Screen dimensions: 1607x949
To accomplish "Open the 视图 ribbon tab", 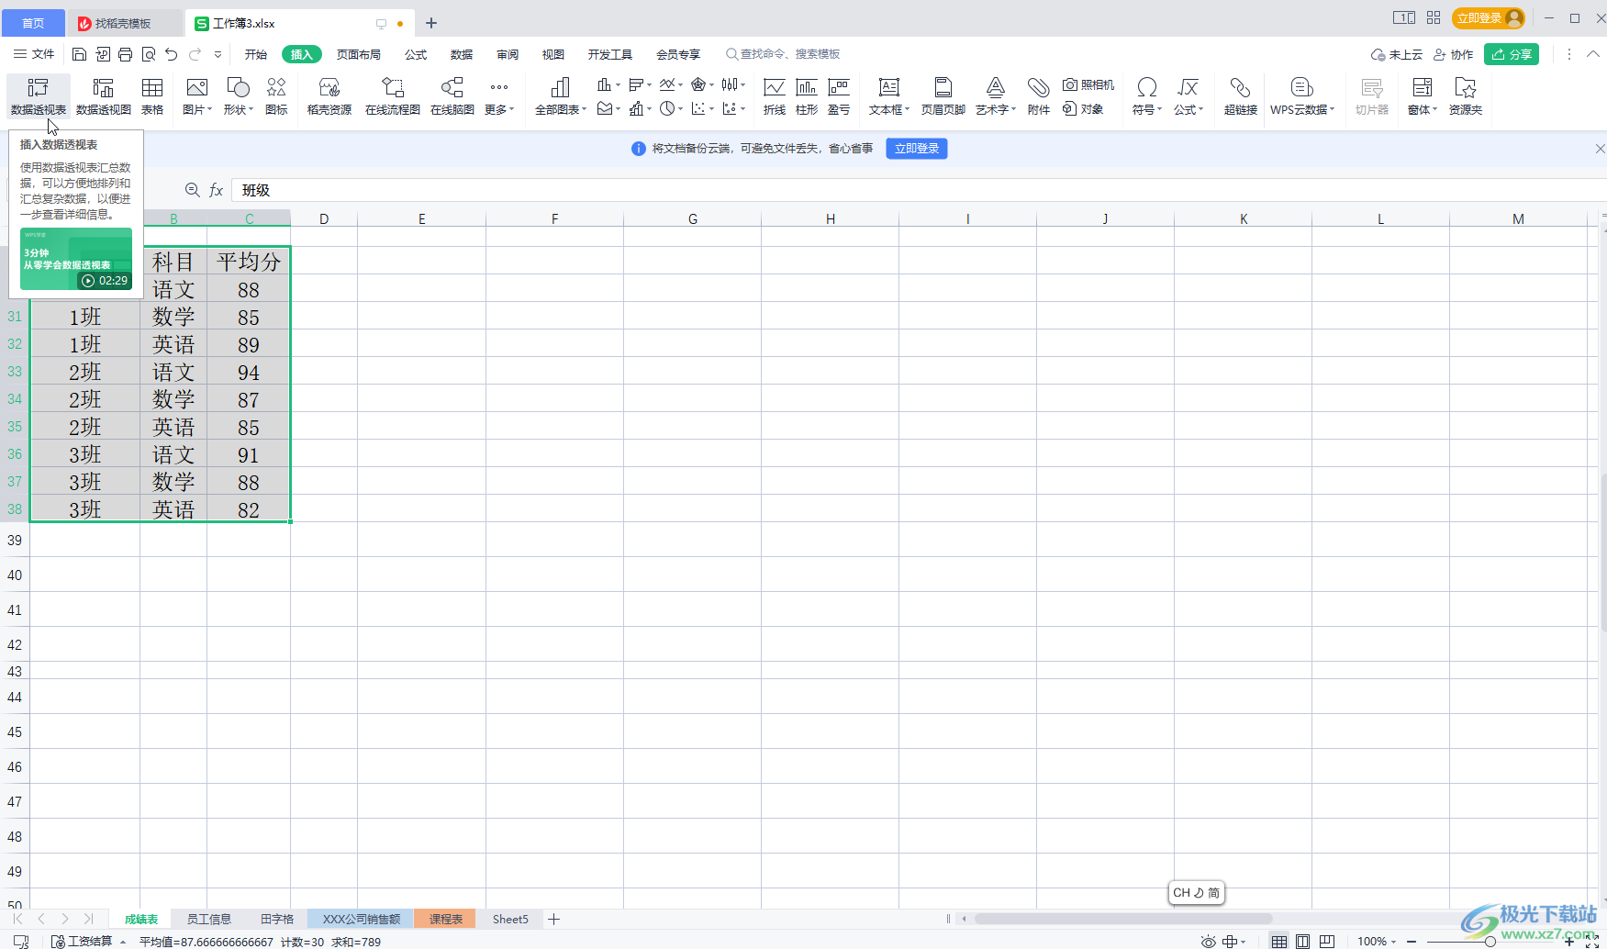I will click(x=552, y=54).
